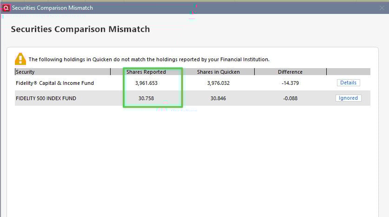Click the Quicken logo icon in title bar

pyautogui.click(x=6, y=8)
